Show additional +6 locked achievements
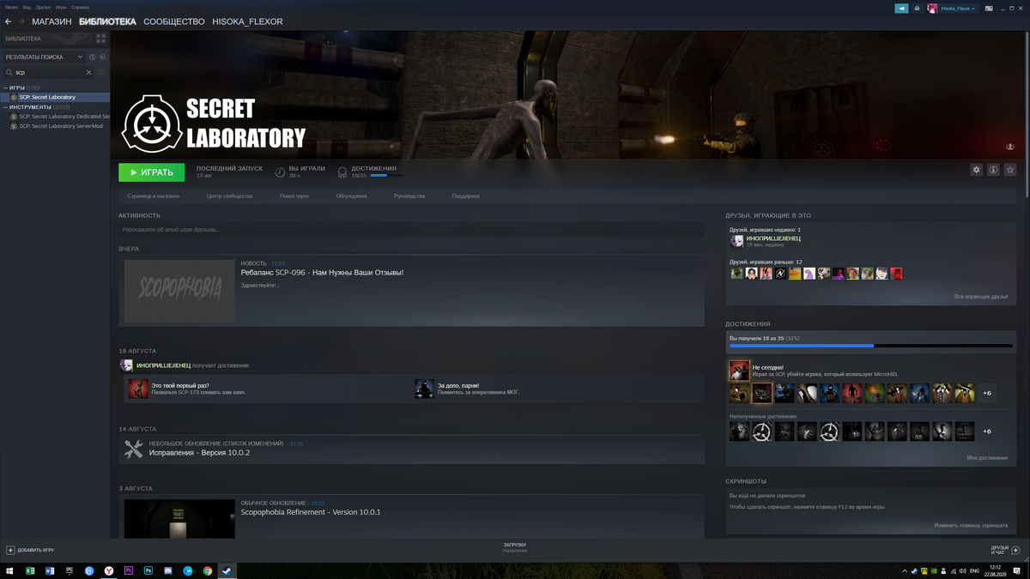This screenshot has height=579, width=1030. [x=987, y=431]
